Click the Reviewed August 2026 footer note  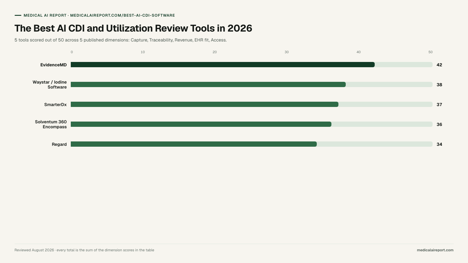tap(84, 250)
